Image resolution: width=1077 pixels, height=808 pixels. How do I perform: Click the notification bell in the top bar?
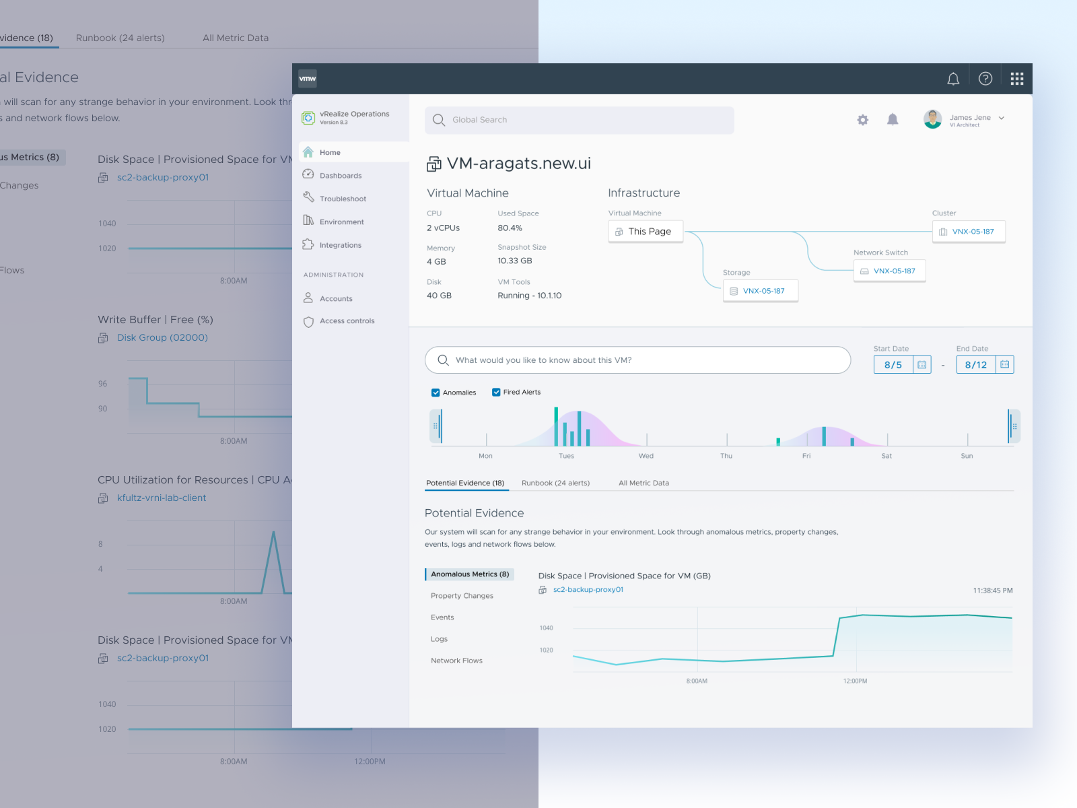952,78
